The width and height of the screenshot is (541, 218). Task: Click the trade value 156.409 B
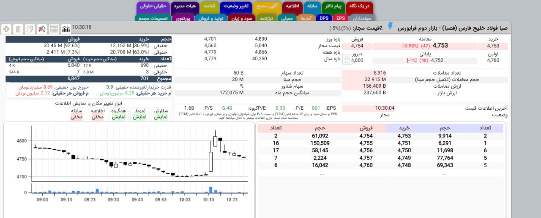[374, 86]
